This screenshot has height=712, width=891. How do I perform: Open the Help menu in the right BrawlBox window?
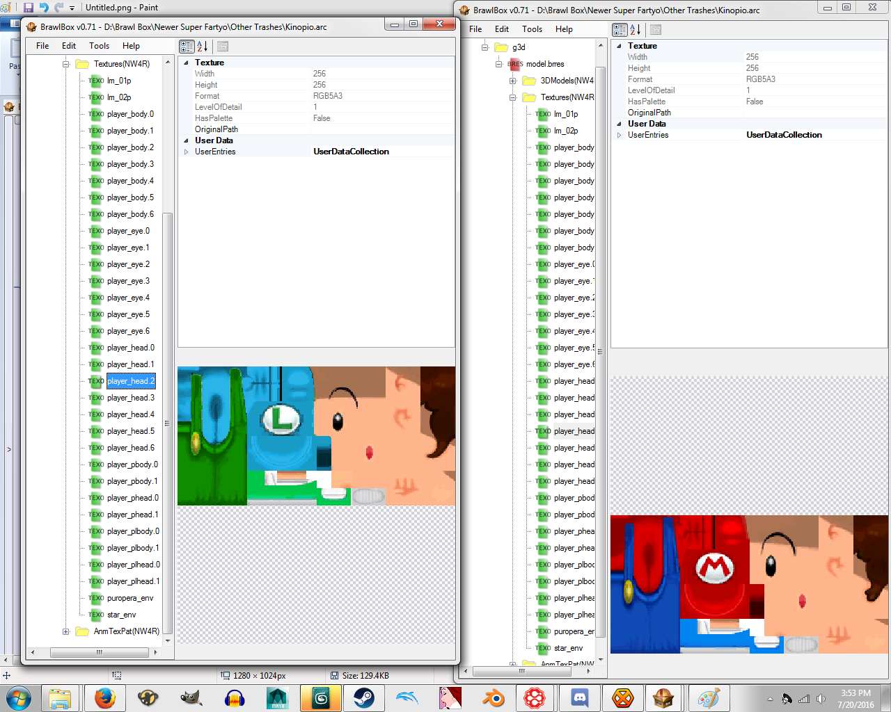click(x=564, y=29)
